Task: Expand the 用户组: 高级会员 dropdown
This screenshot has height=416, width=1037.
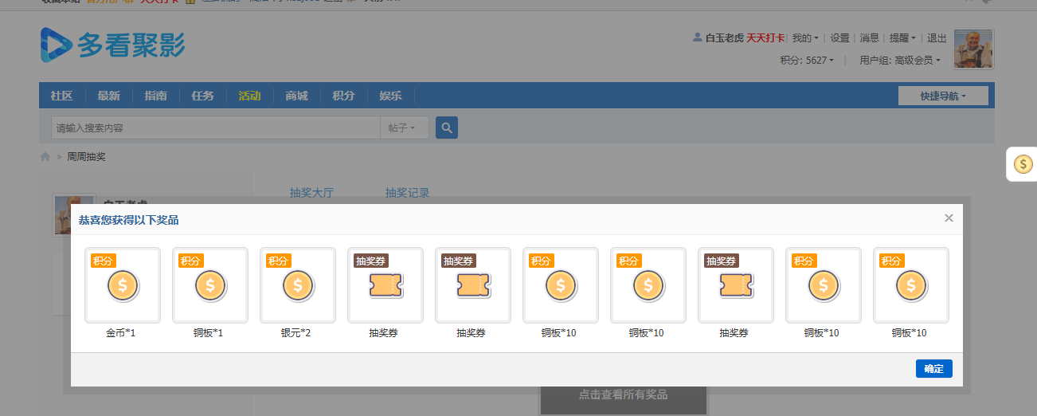Action: 900,60
